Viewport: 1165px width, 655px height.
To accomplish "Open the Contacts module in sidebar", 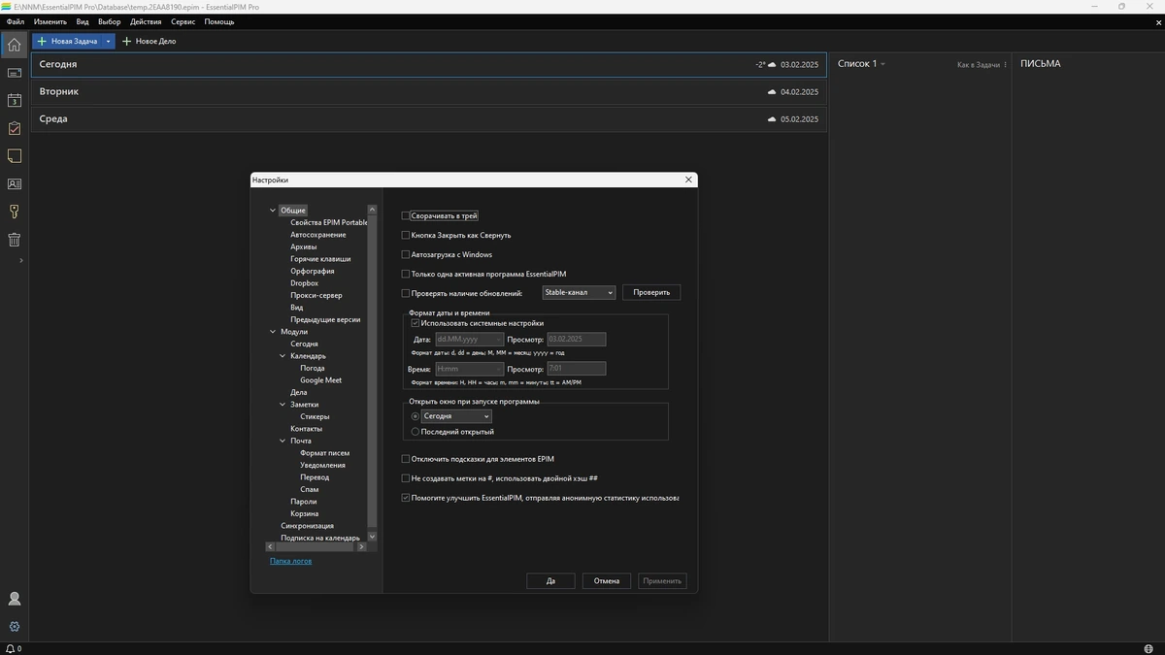I will 14,183.
